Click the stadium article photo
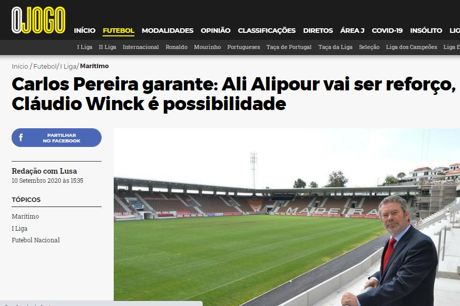The width and height of the screenshot is (460, 306). [287, 217]
